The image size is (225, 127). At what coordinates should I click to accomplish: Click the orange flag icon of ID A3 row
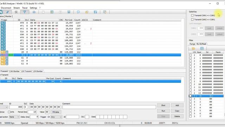[x=3, y=61]
